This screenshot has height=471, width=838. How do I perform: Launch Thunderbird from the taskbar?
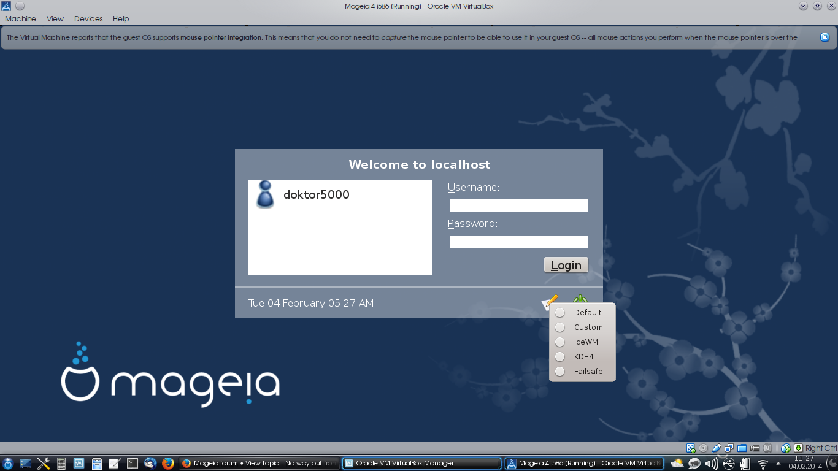point(150,464)
